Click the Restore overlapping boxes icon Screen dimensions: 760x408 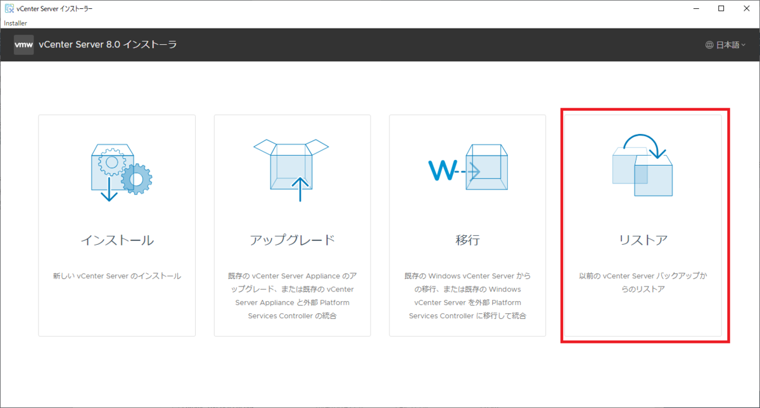pyautogui.click(x=642, y=164)
